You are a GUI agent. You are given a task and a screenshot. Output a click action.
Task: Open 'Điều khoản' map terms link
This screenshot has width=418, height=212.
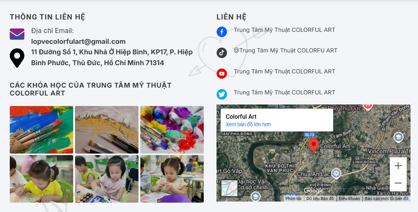pyautogui.click(x=349, y=199)
